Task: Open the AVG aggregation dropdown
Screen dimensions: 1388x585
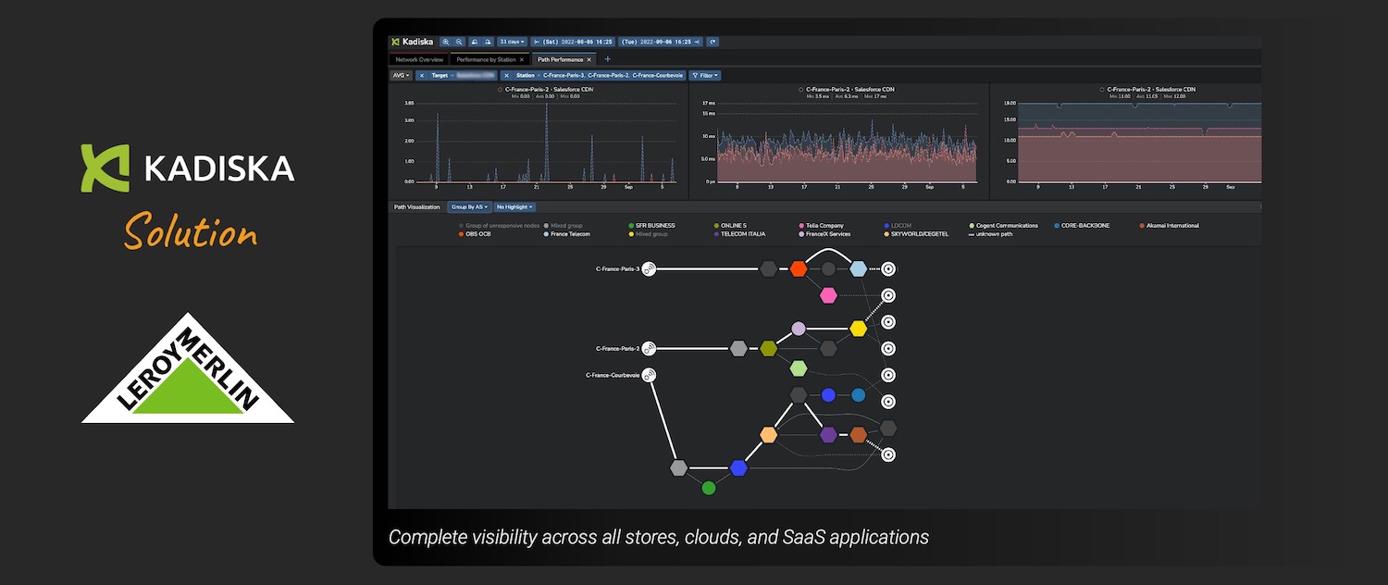Action: 401,75
